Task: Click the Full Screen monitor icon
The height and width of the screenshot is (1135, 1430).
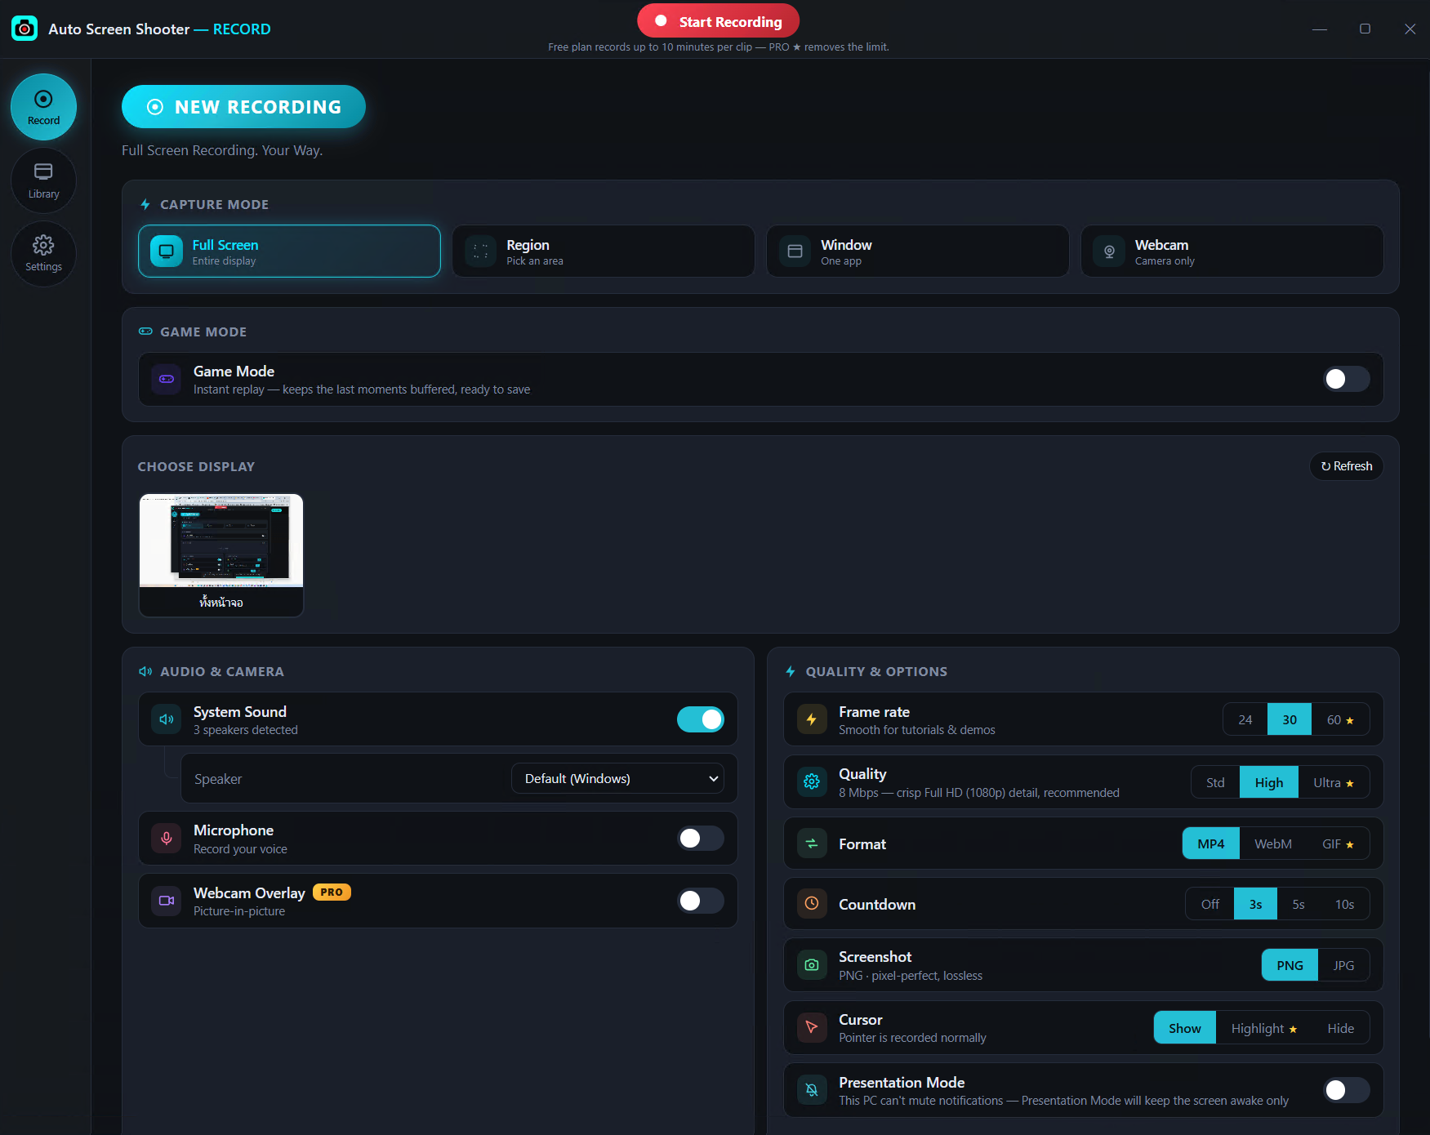Action: click(x=167, y=251)
